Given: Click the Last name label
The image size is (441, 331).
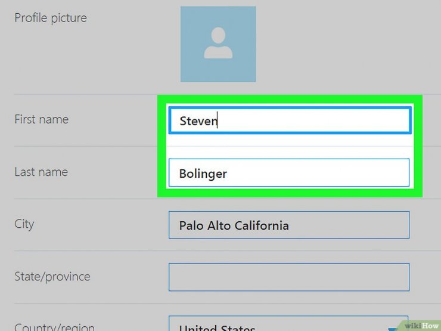Looking at the screenshot, I should pos(41,172).
